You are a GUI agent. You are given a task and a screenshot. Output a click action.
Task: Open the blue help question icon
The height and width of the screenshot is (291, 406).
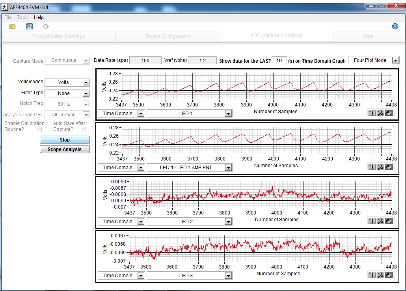[x=395, y=26]
